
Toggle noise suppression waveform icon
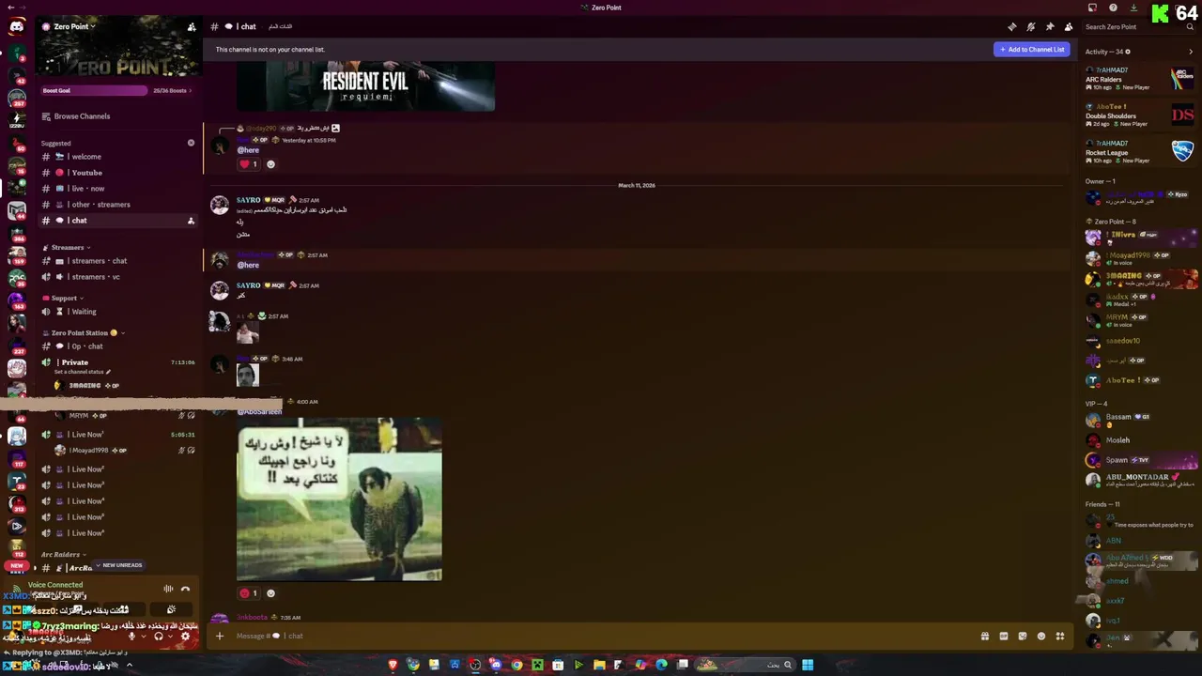coord(168,589)
